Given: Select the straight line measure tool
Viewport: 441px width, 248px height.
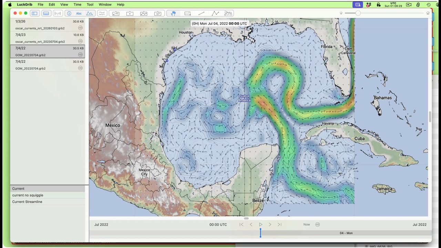Looking at the screenshot, I should (201, 13).
